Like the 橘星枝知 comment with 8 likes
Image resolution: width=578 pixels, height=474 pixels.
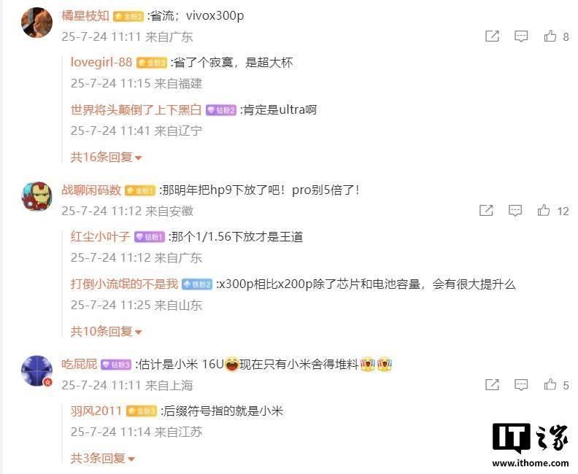coord(550,36)
